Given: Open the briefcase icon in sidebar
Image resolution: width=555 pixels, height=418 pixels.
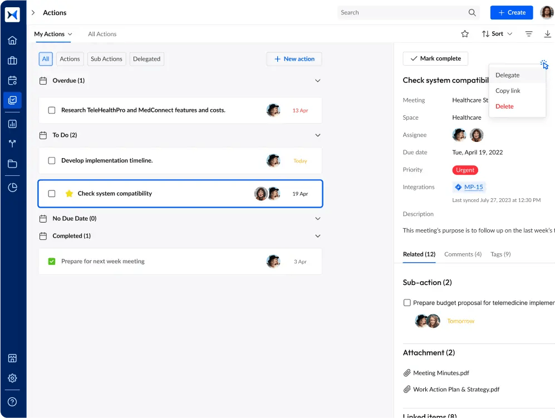Looking at the screenshot, I should pyautogui.click(x=12, y=61).
